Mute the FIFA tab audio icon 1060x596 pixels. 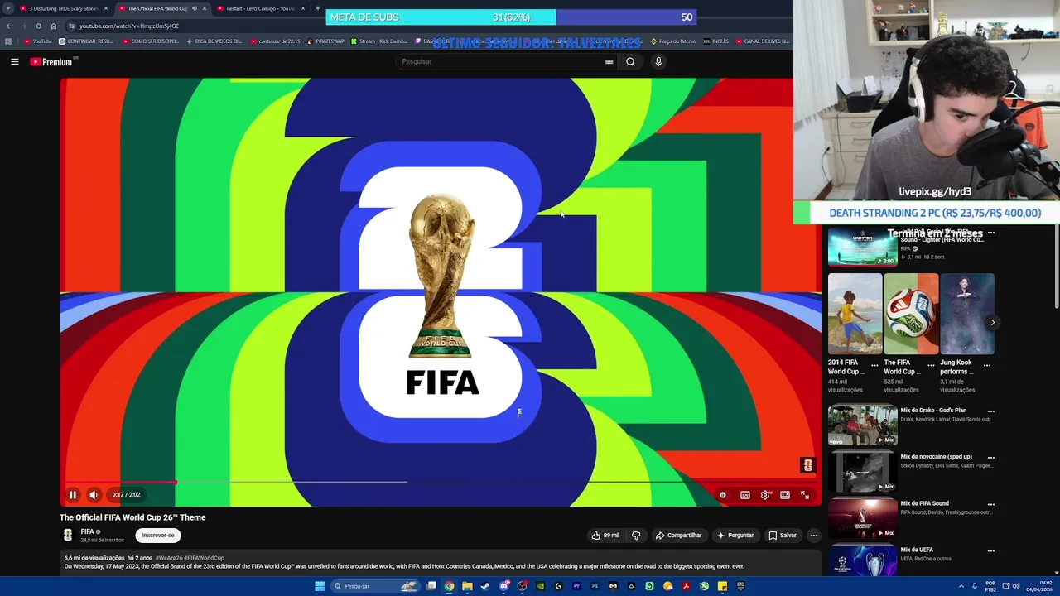tap(195, 8)
